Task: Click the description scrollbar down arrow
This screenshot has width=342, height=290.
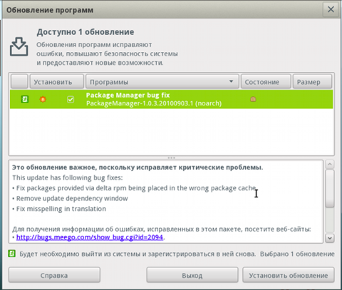Action: point(330,238)
